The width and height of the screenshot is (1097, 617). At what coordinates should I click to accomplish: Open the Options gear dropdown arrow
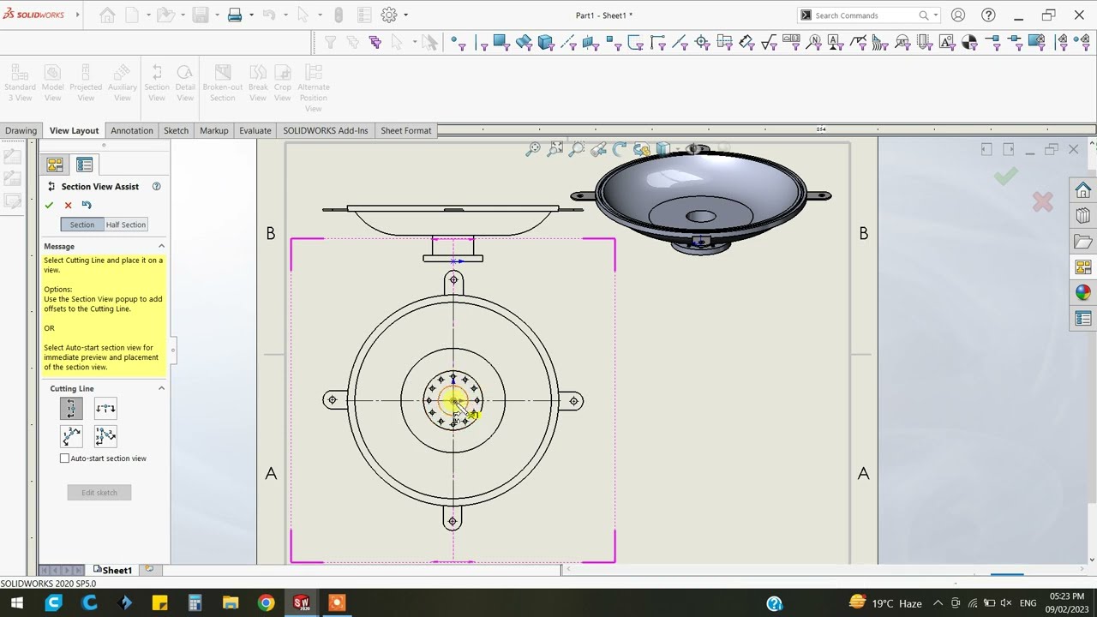click(406, 15)
